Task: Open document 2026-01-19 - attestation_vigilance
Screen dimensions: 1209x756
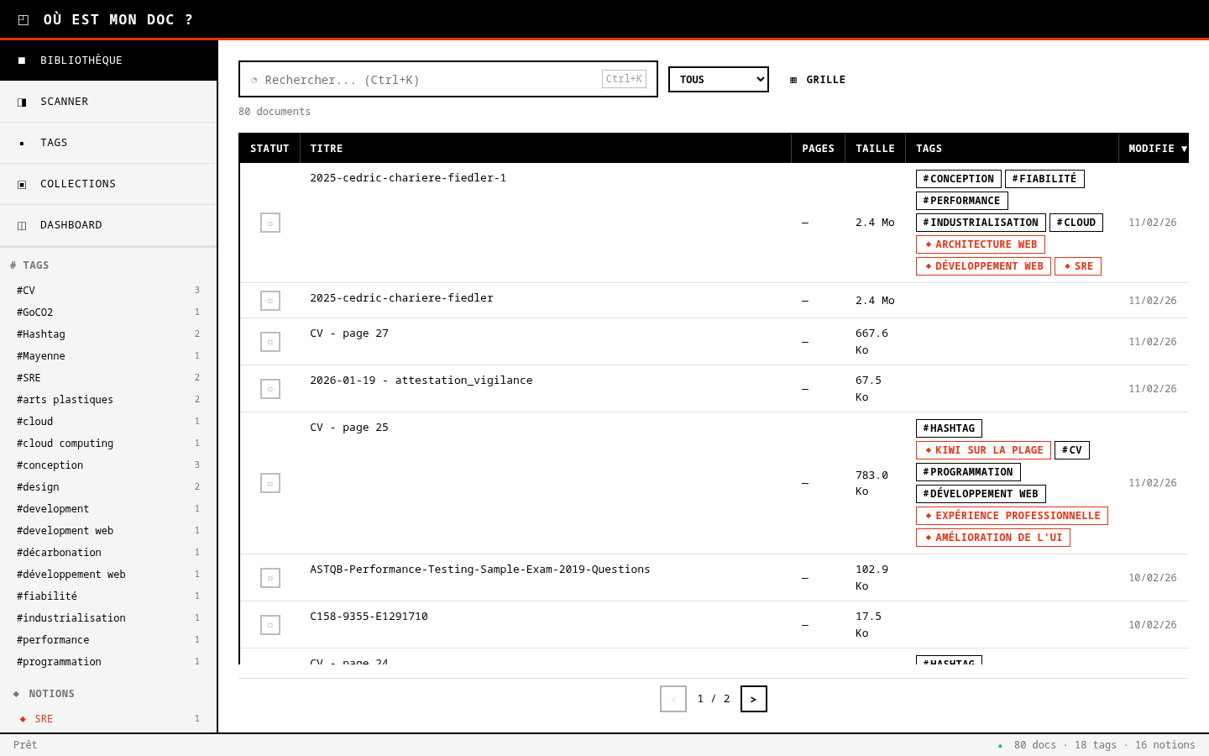Action: point(421,381)
